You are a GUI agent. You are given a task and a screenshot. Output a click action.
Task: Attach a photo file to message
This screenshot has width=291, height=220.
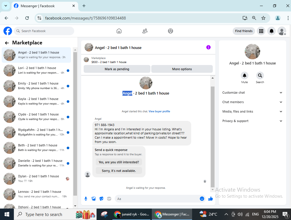[x=93, y=199]
